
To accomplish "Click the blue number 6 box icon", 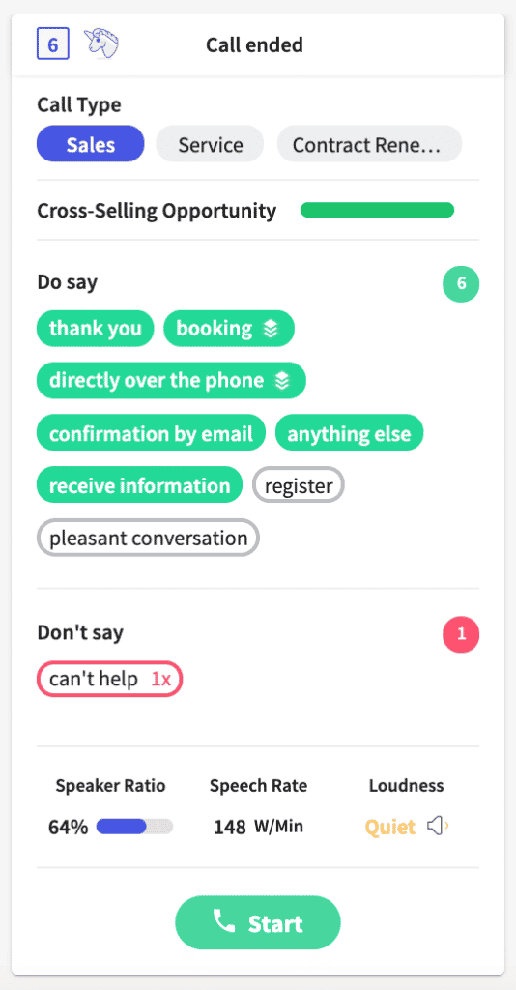I will tap(53, 44).
